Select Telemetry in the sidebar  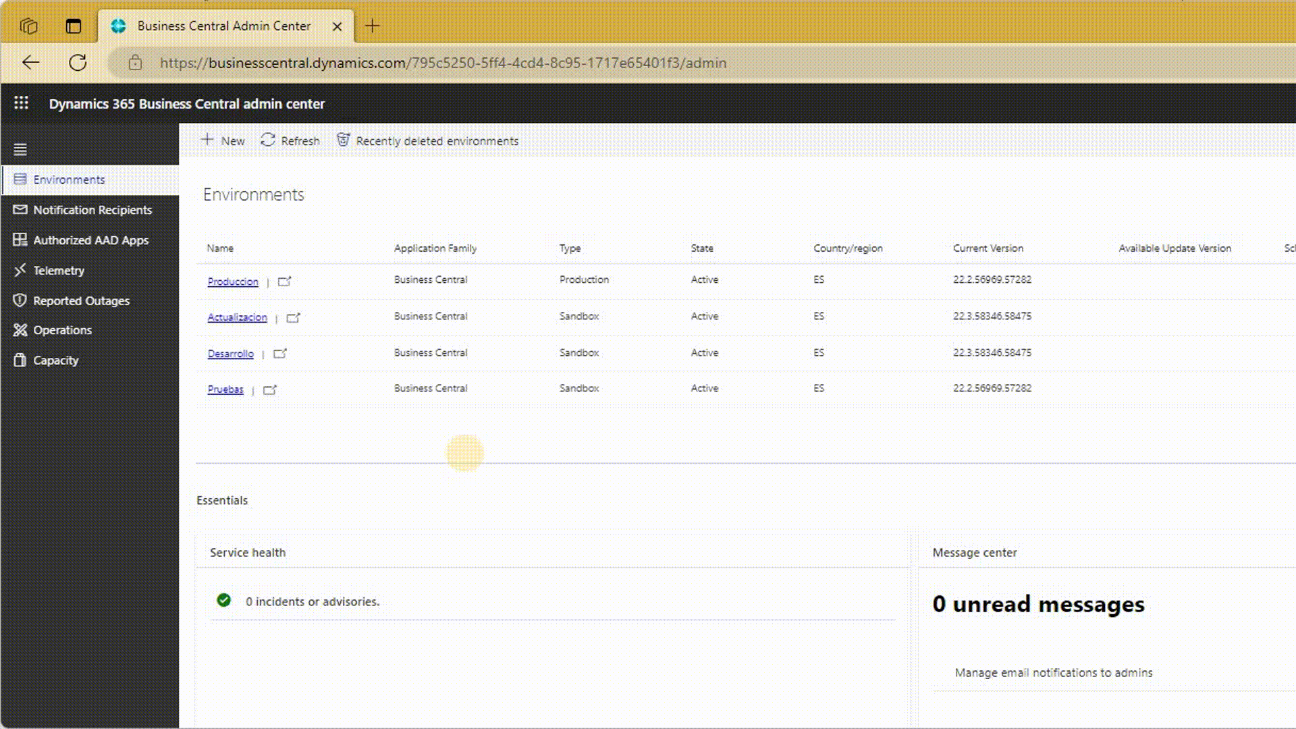(x=59, y=271)
